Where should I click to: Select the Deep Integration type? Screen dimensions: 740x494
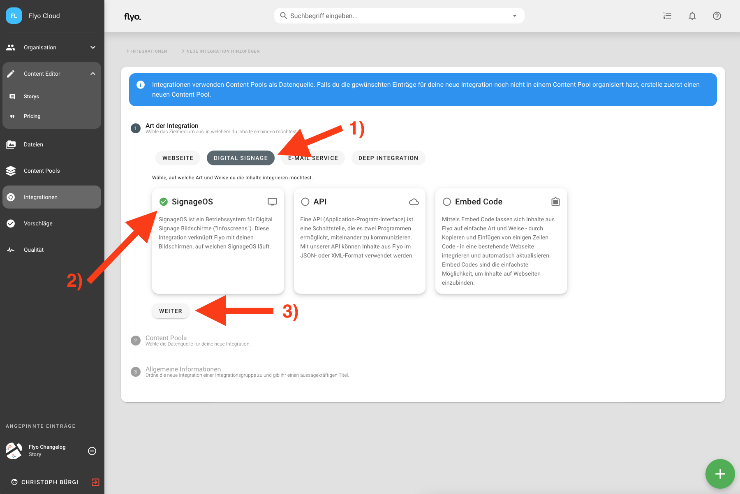[x=388, y=158]
